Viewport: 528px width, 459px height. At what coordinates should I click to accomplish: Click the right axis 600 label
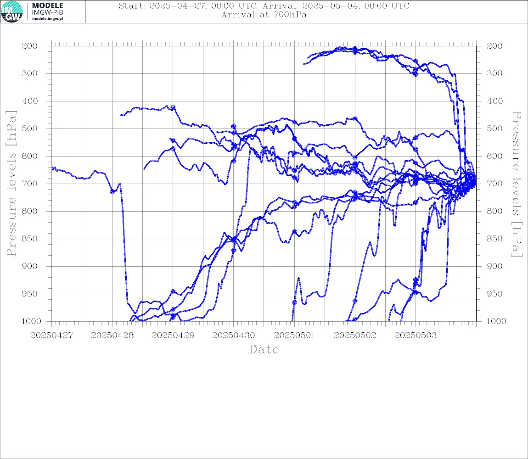coord(494,156)
